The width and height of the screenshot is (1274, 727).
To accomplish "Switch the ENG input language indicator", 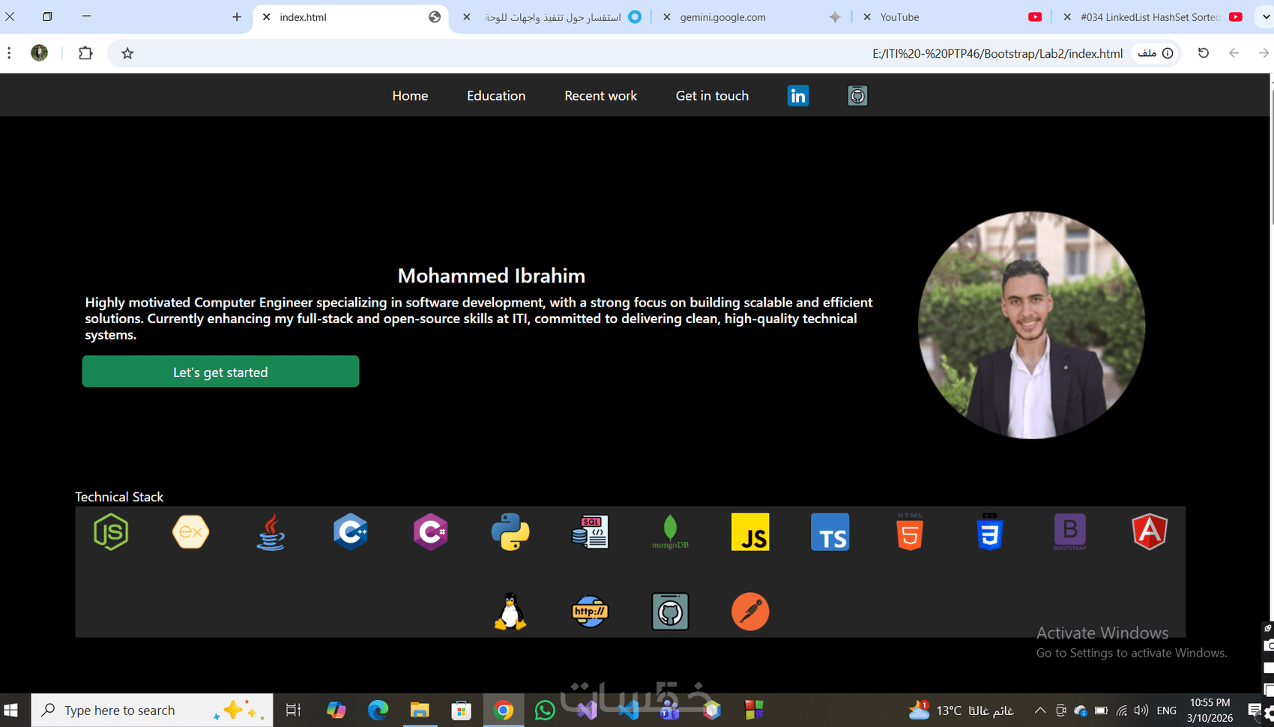I will tap(1167, 711).
